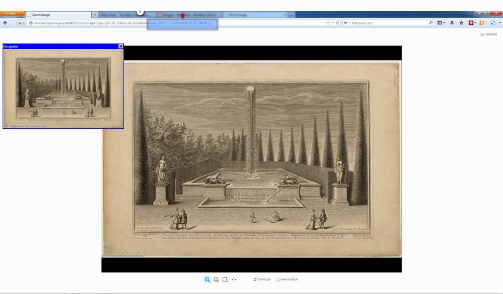Bookmark this page with the star icon
This screenshot has height=294, width=503.
coord(328,23)
